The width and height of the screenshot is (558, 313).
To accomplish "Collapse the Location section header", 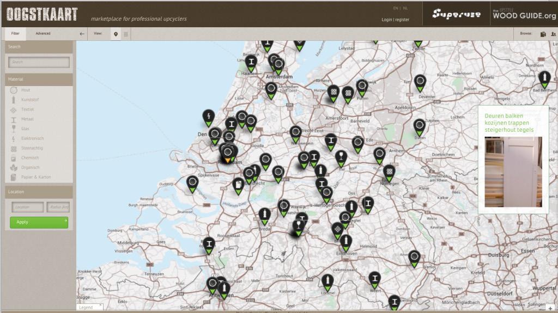I will (39, 192).
